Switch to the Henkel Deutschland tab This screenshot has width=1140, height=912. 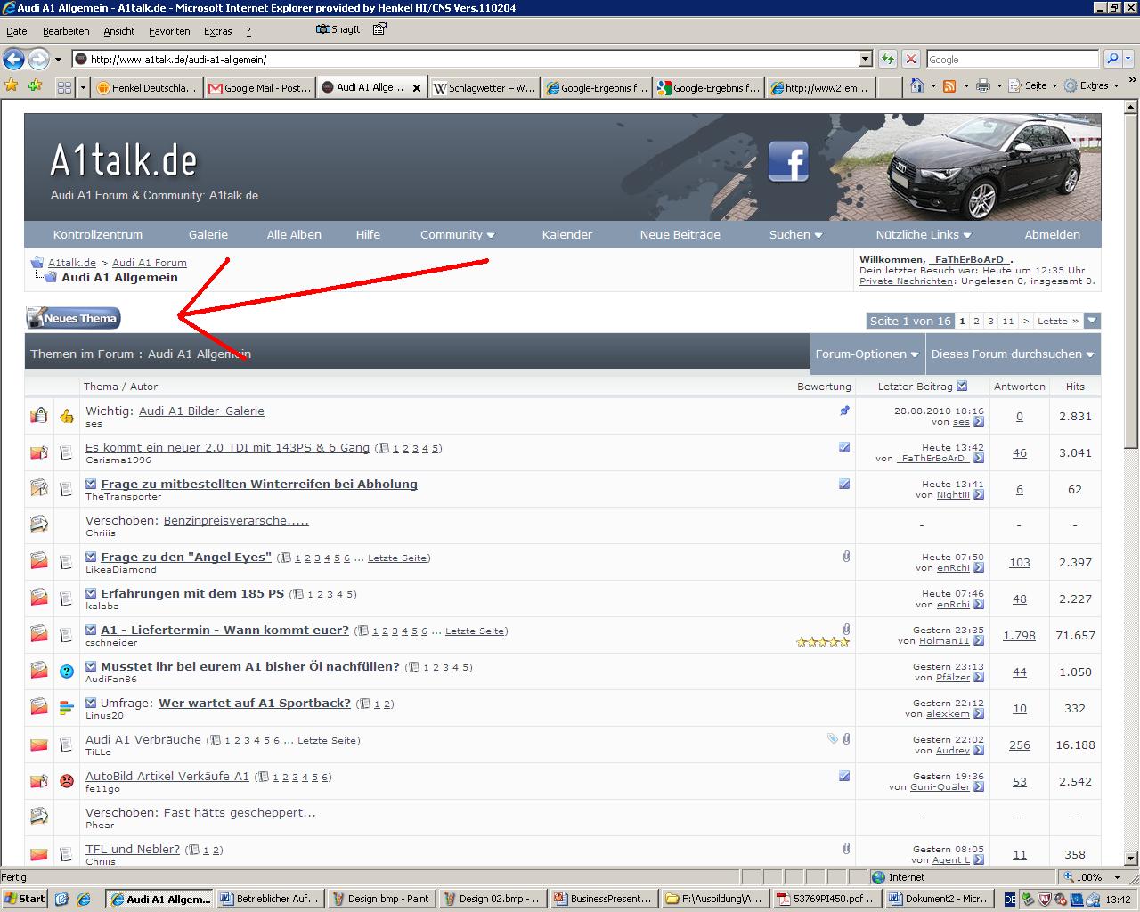pos(146,88)
